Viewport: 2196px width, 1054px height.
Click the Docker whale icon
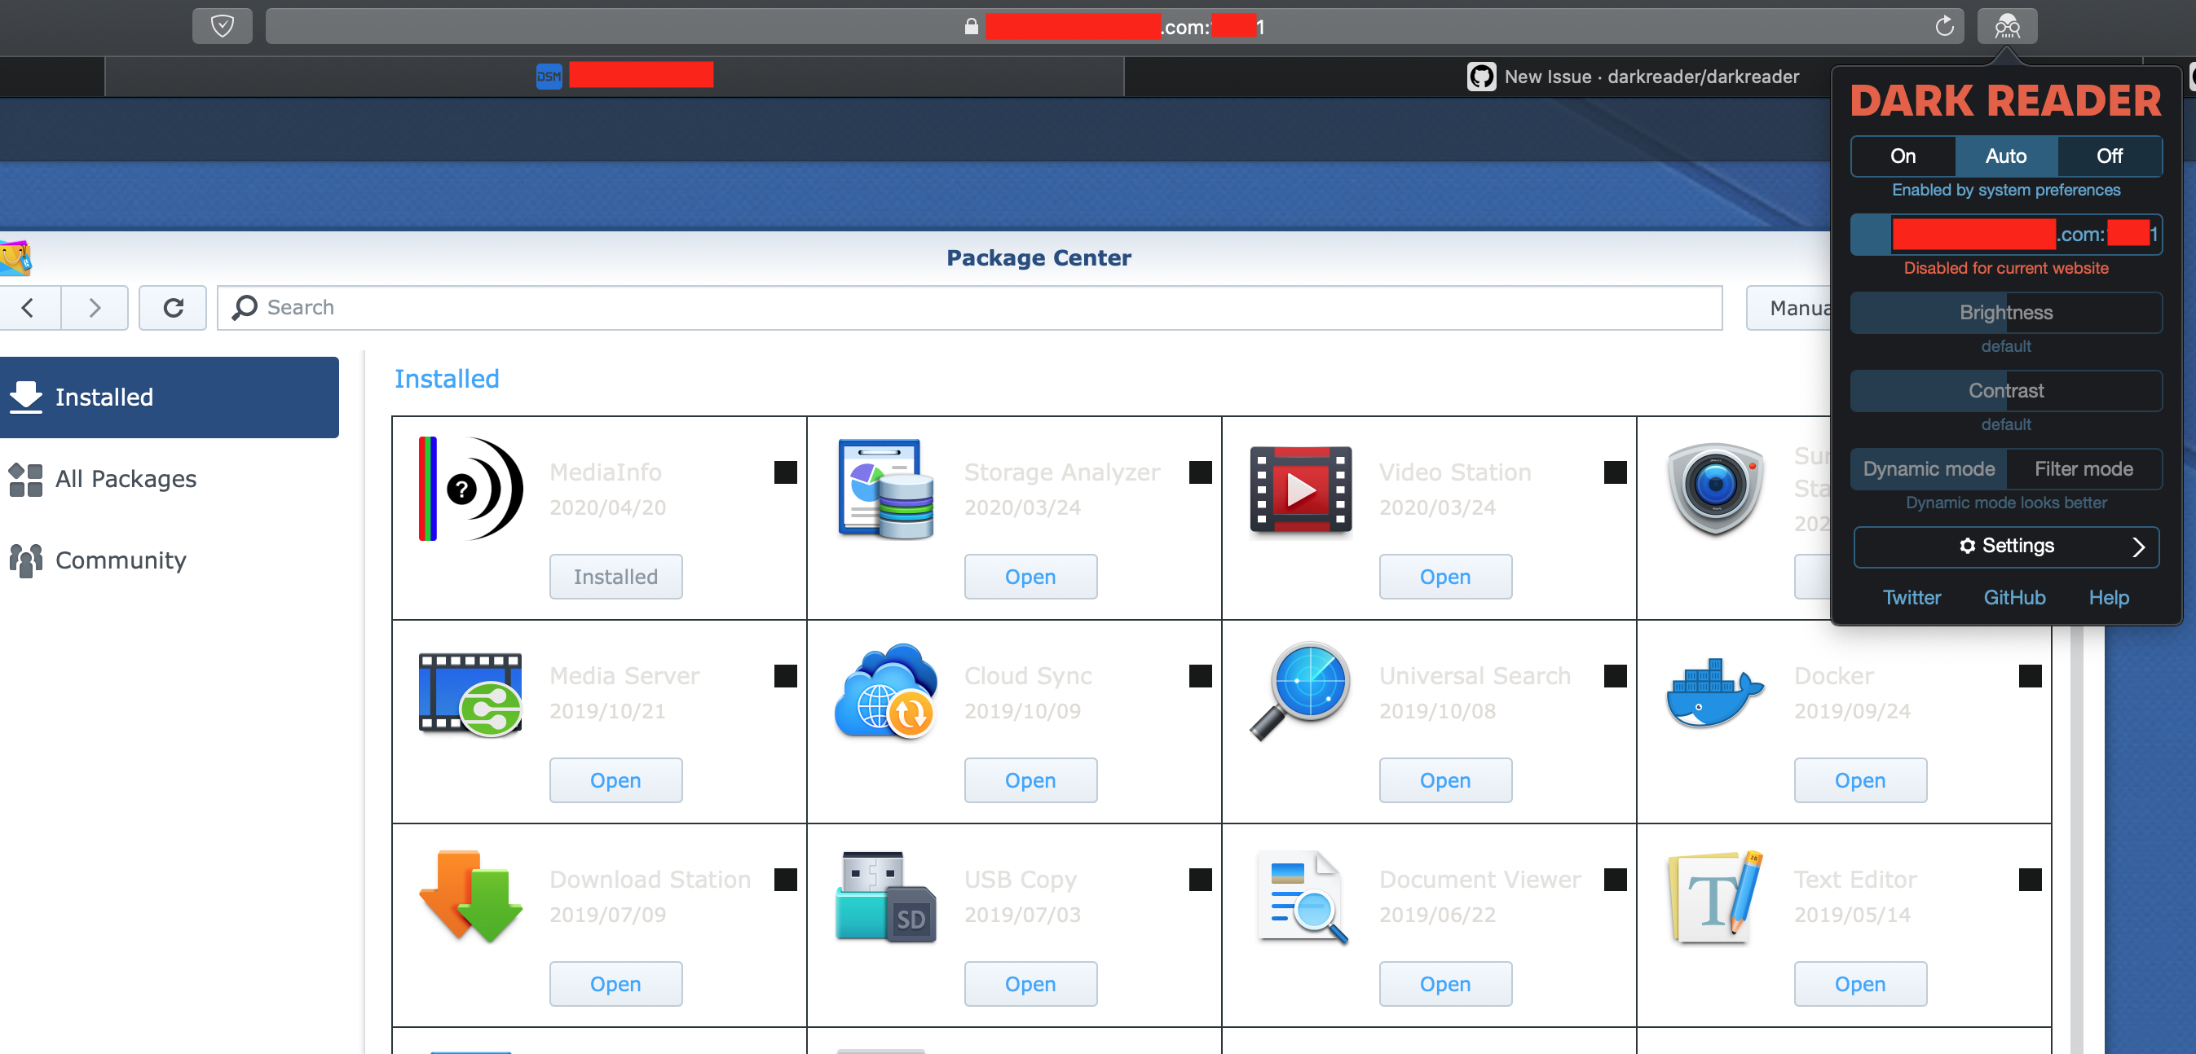click(1715, 692)
